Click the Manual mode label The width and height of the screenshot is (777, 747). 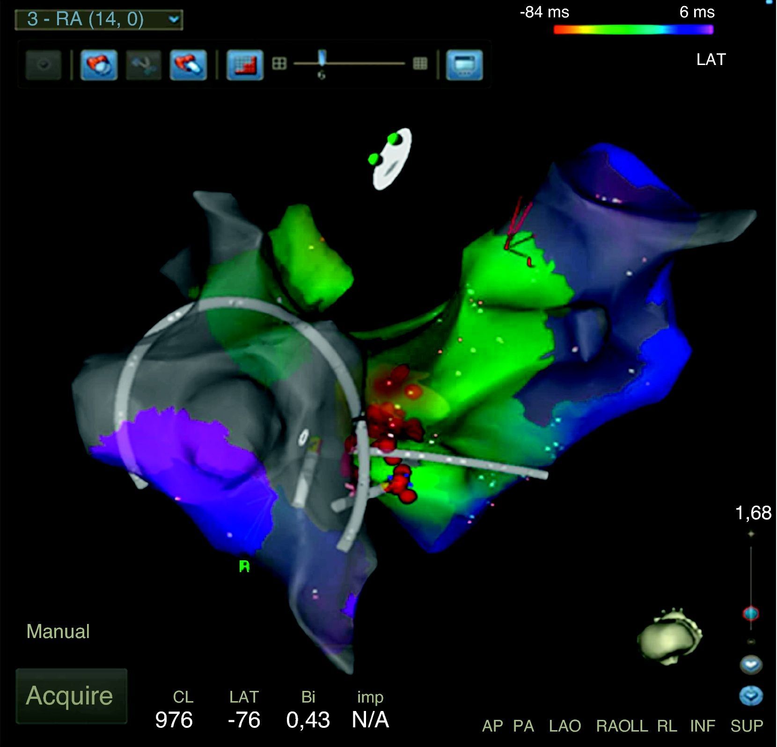[58, 631]
